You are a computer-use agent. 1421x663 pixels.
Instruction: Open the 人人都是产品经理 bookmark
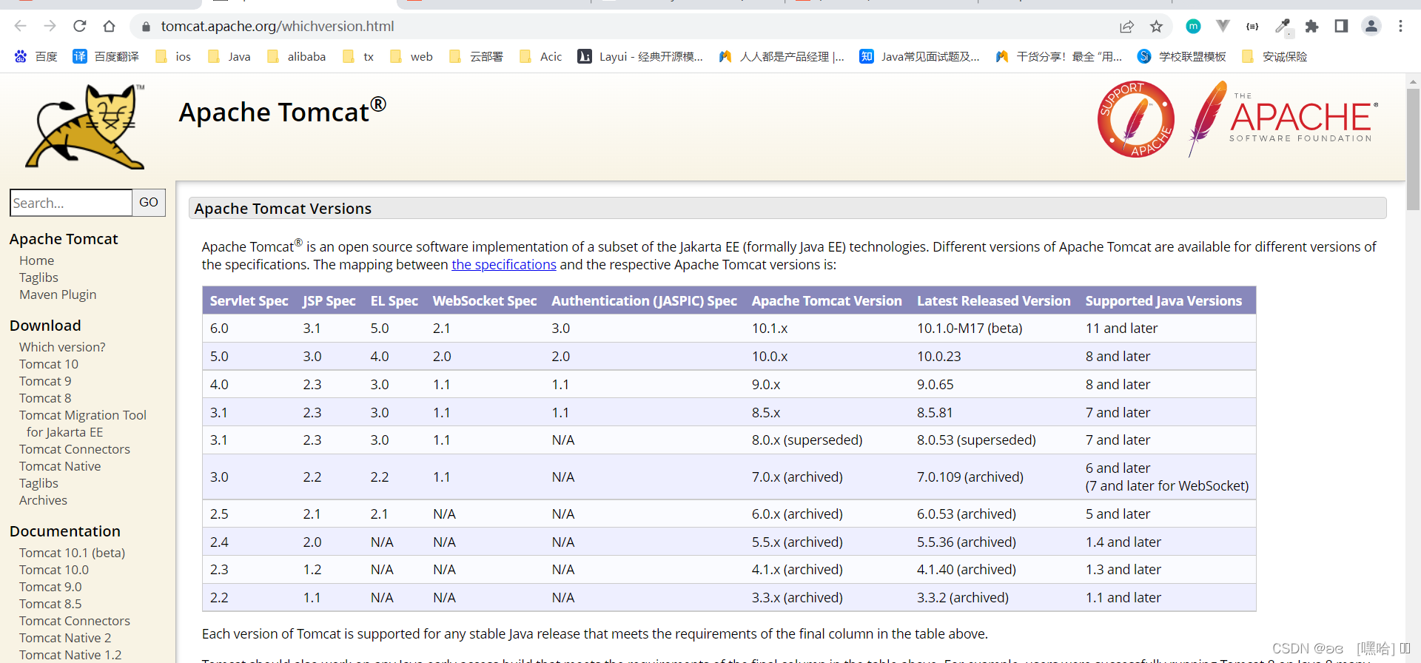tap(782, 56)
